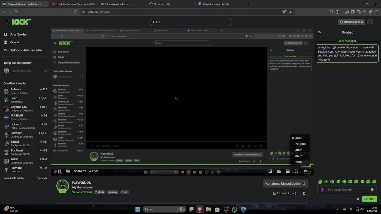Open the Kick hamburger menu
Screen dimensions: 381x214
6,22
